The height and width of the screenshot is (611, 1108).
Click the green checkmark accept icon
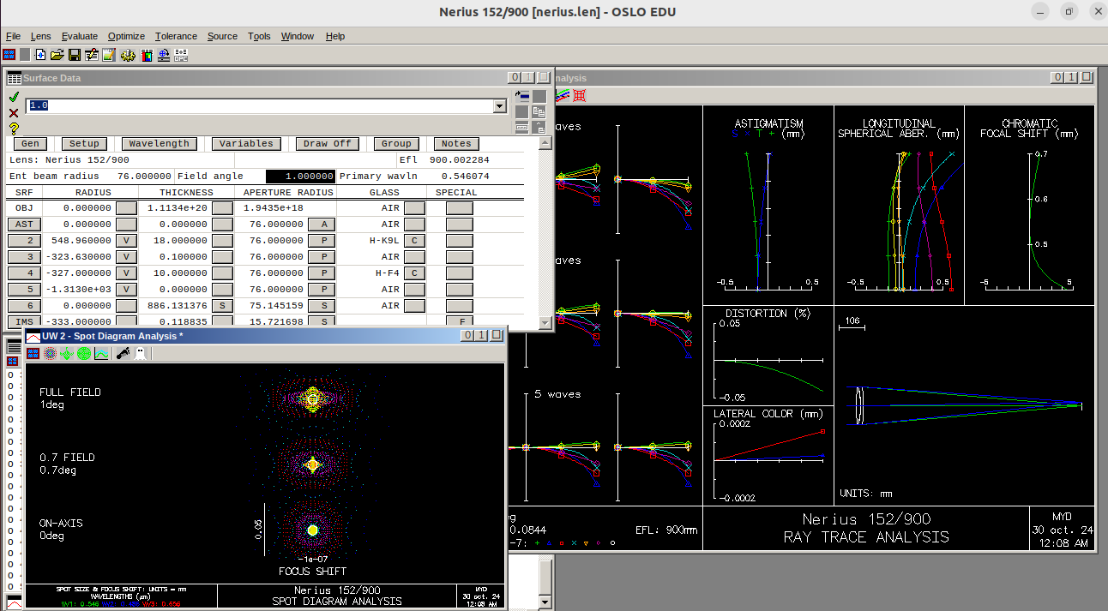14,98
